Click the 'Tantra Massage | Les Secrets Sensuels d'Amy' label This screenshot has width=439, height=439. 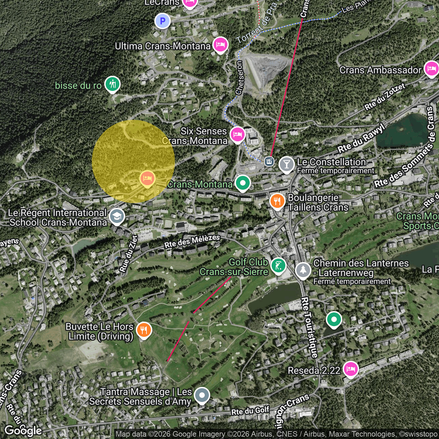click(x=140, y=396)
